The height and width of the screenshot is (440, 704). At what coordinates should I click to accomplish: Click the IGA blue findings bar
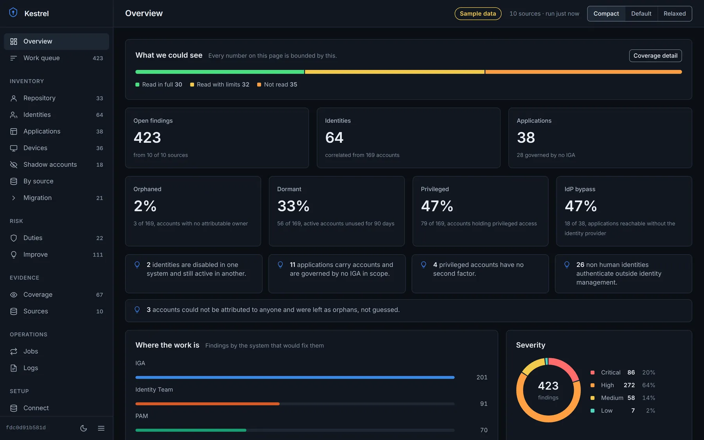pyautogui.click(x=295, y=377)
